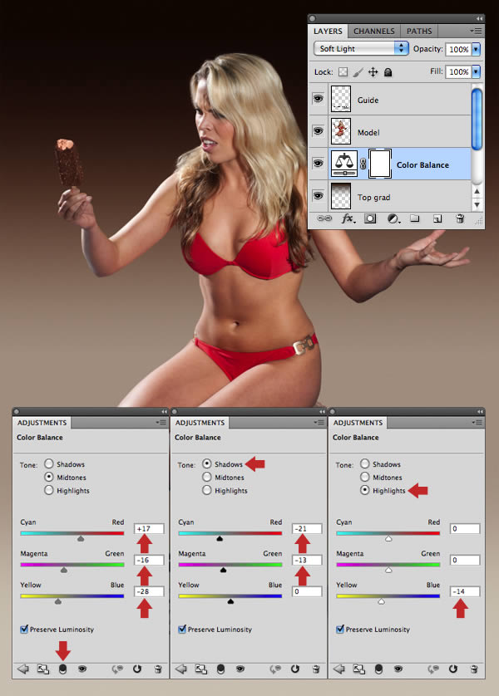Open Highlights Adjustments panel flyout menu
Screen dimensions: 499x696
477,423
